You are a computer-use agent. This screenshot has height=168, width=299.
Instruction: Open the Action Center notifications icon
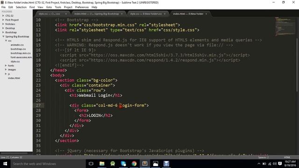280,164
